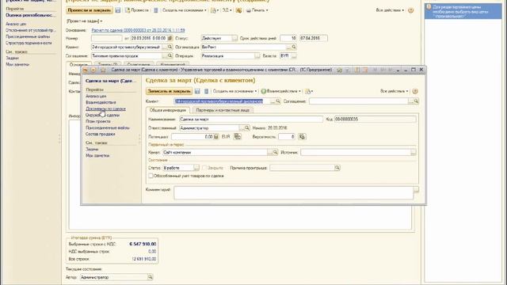Open help icon in the proposal window toolbar
Viewport: 507px width, 285px height.
(410, 10)
